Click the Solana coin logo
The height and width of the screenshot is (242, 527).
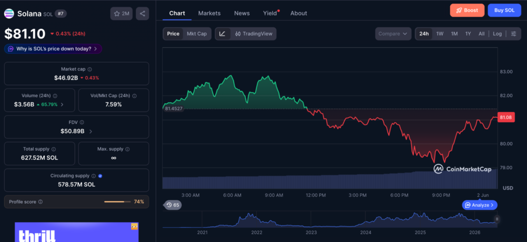tap(9, 14)
